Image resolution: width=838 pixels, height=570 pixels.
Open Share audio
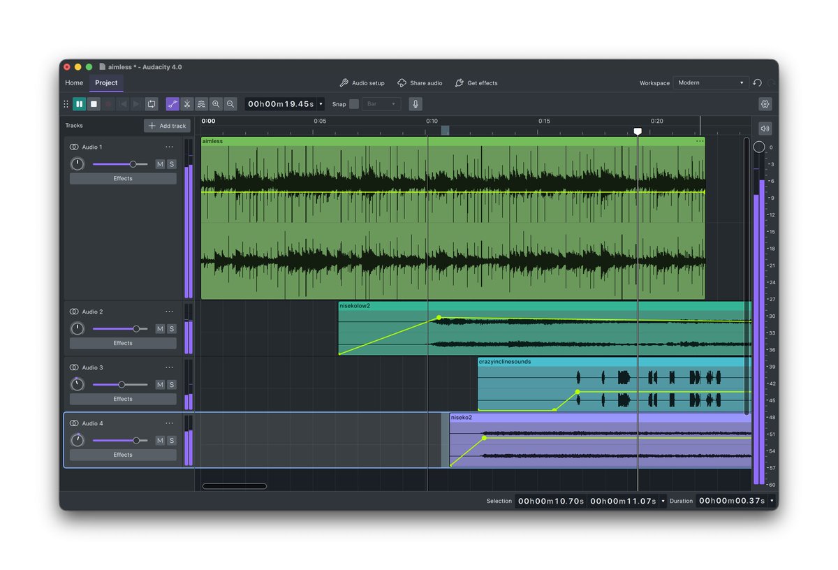420,82
